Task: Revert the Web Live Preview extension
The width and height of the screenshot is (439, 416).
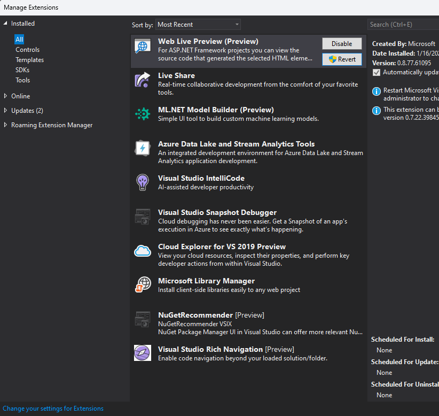Action: coord(342,59)
